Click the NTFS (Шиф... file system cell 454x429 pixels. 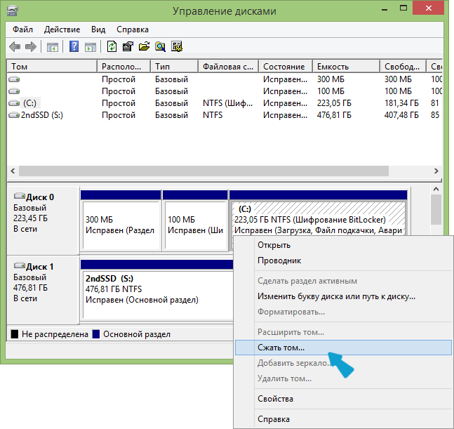[x=227, y=103]
